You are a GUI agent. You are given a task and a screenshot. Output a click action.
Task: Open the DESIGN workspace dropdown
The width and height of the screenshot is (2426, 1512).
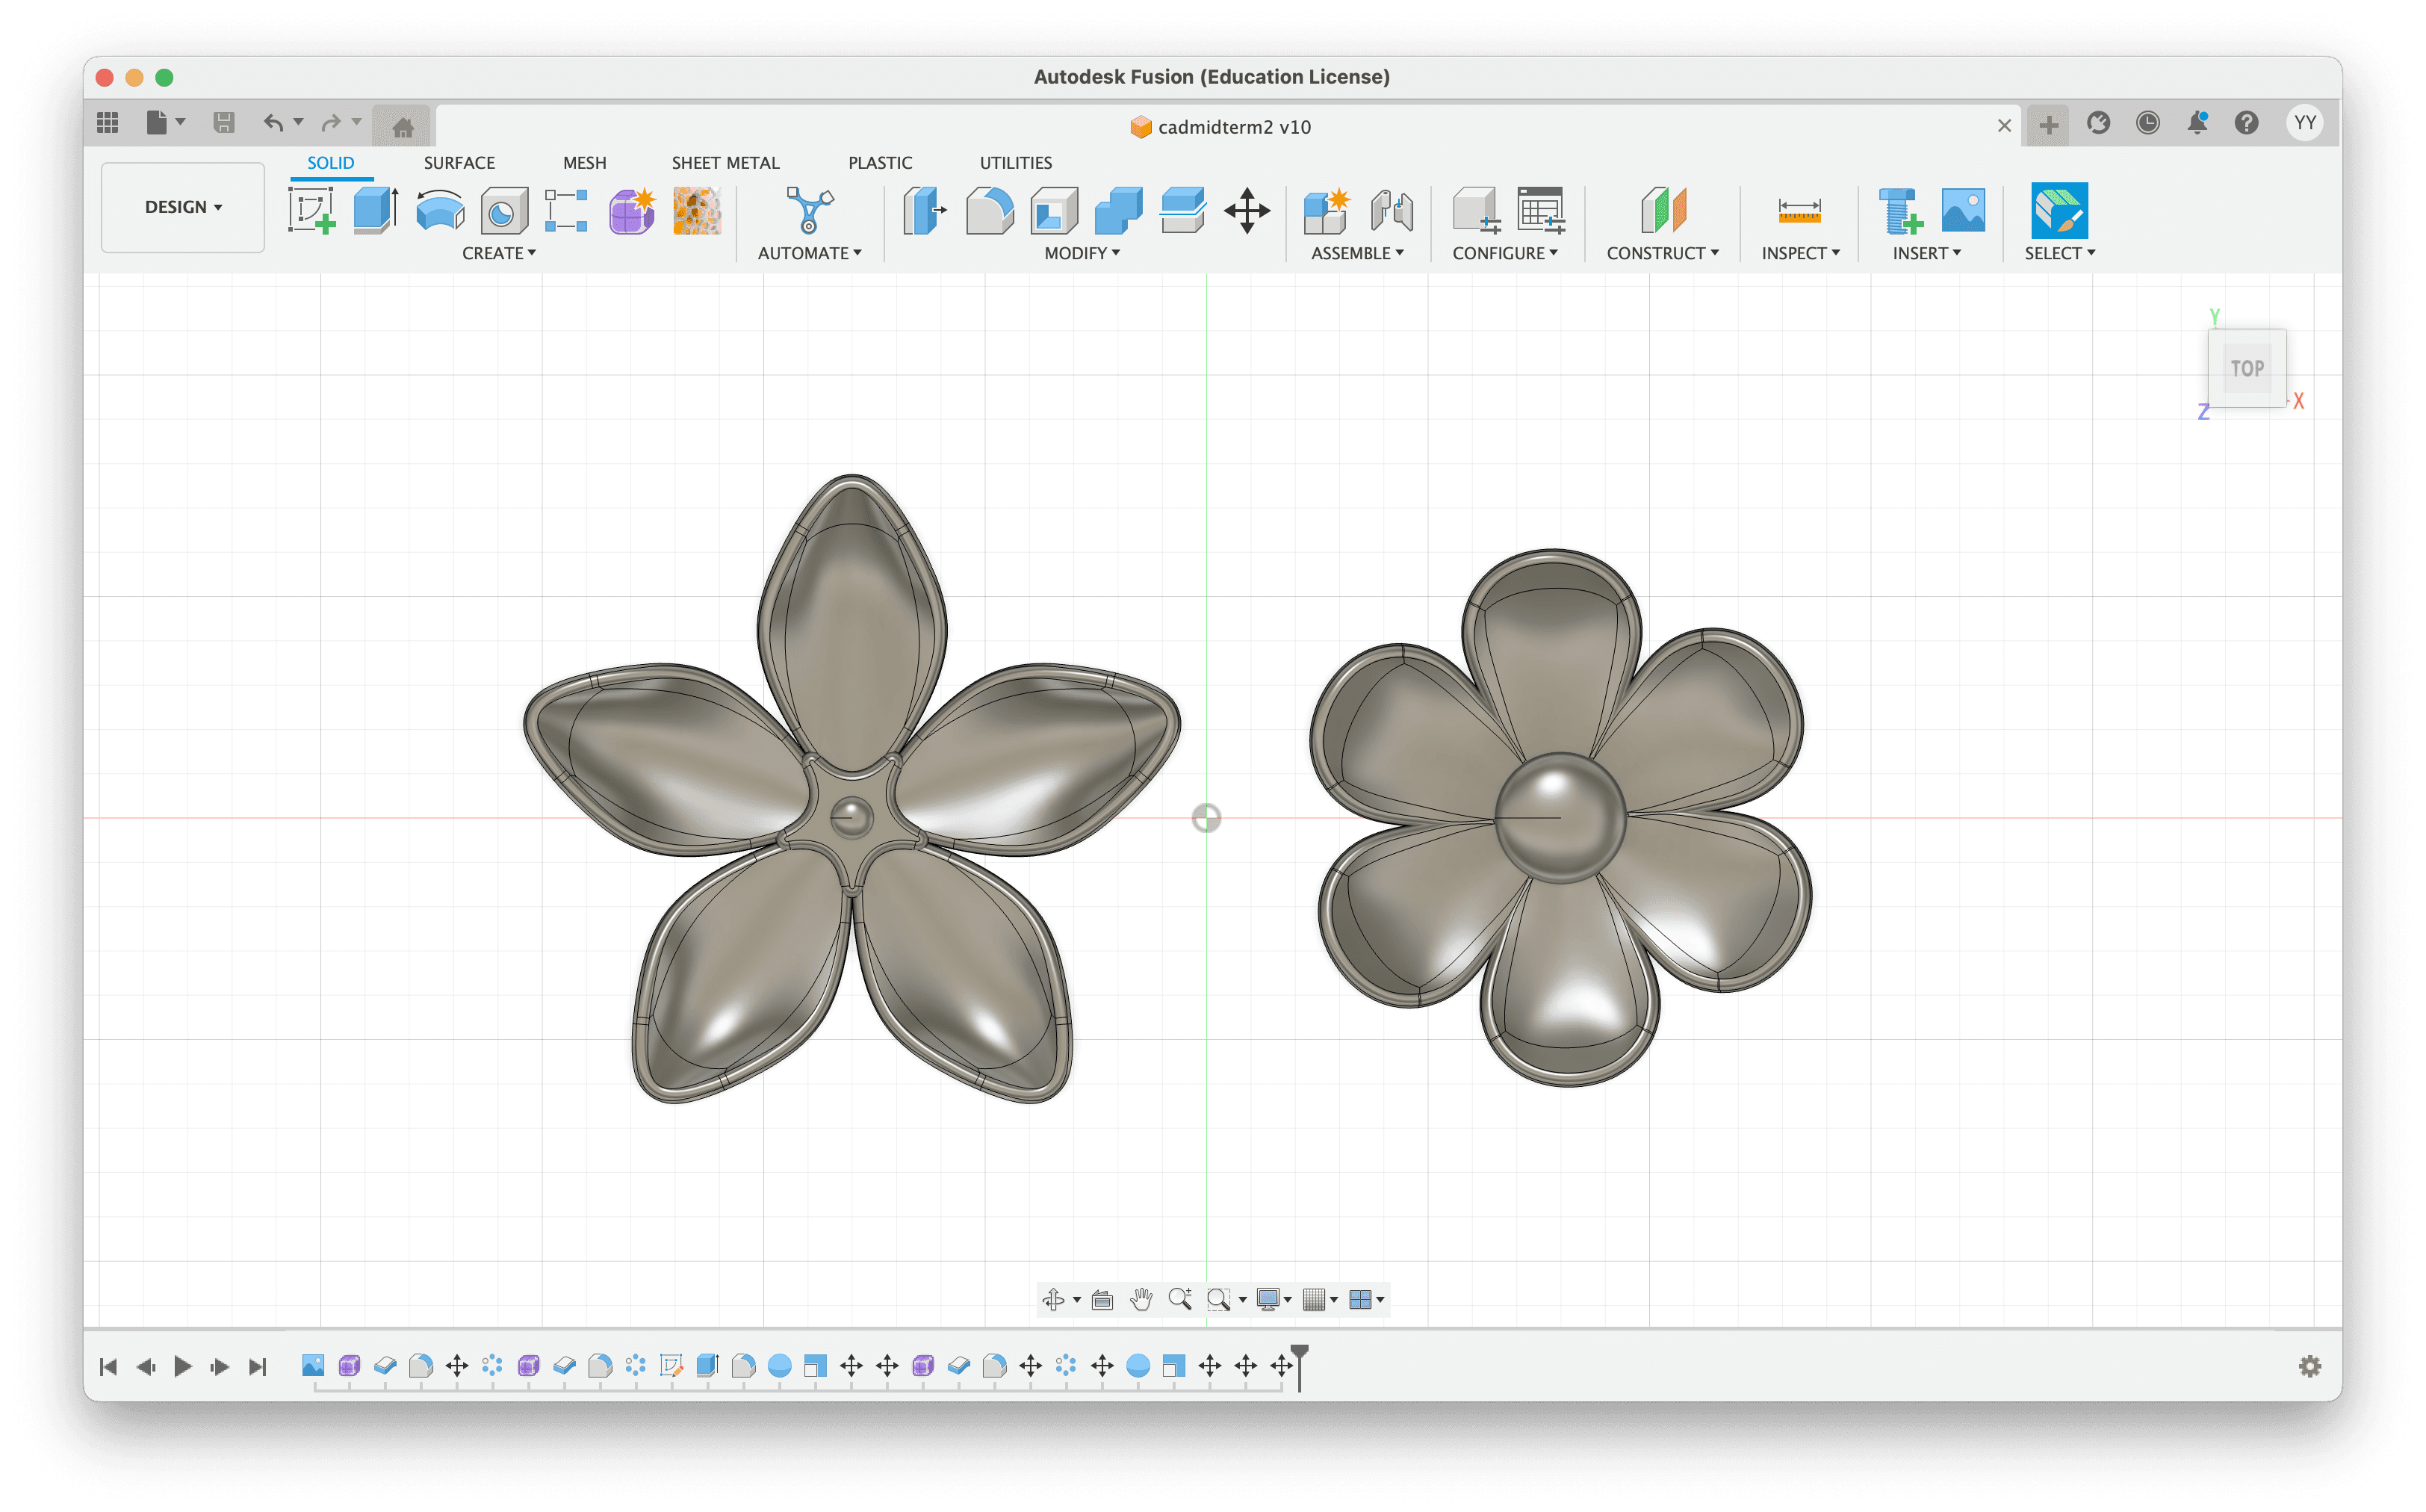pos(183,207)
